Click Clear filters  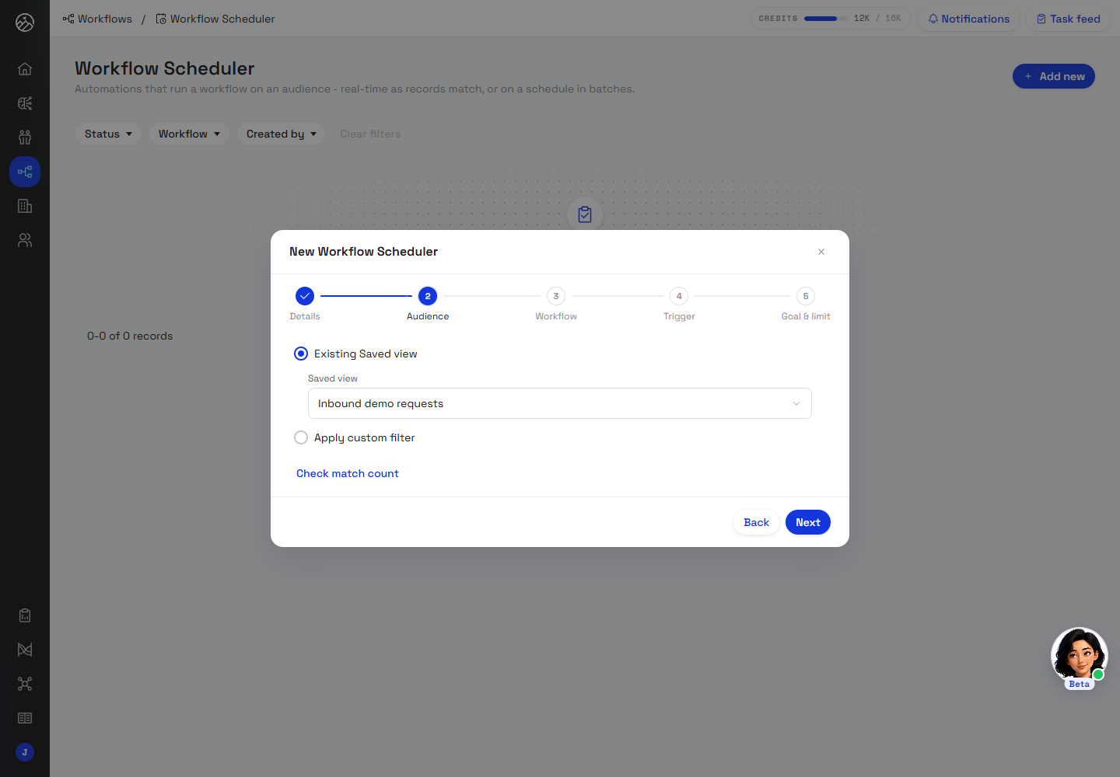click(370, 134)
